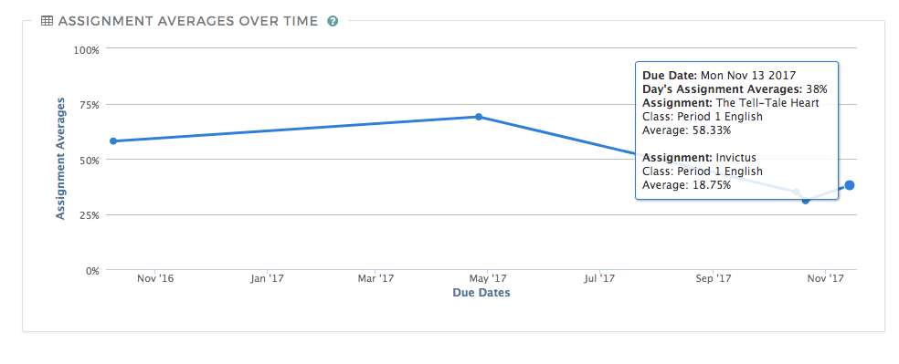Click the Jan '17 x-axis label
Viewport: 899px width, 364px height.
click(268, 278)
